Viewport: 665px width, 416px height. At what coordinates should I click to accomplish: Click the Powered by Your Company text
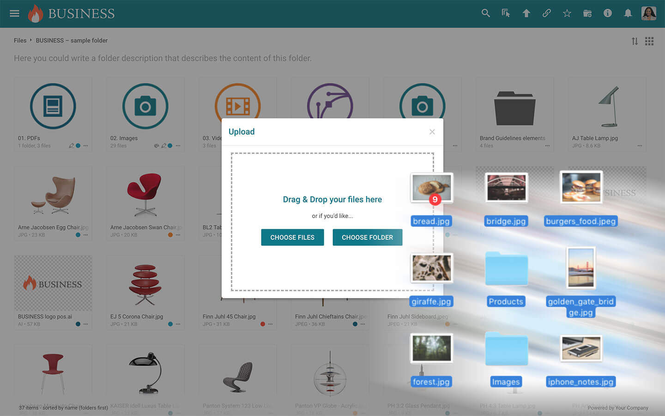(618, 408)
